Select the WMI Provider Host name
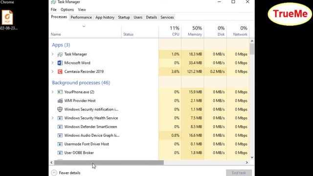Image resolution: width=313 pixels, height=176 pixels. pyautogui.click(x=80, y=101)
